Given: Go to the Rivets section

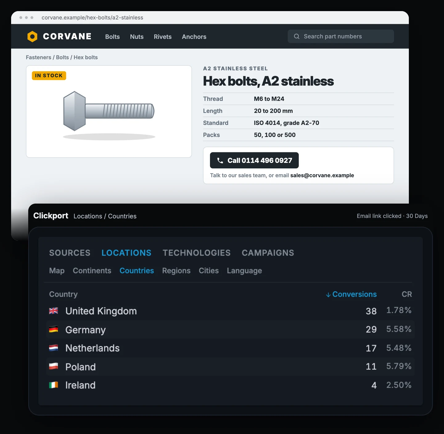Looking at the screenshot, I should (x=162, y=37).
